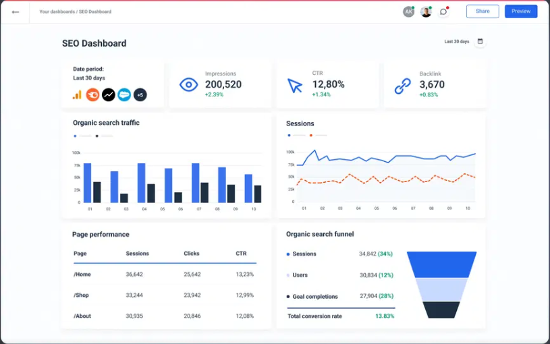Select the /Home page row
Viewport: 550px width, 344px height.
coord(165,275)
